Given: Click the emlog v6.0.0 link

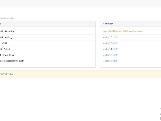Looking at the screenshot, I should point(7,74).
